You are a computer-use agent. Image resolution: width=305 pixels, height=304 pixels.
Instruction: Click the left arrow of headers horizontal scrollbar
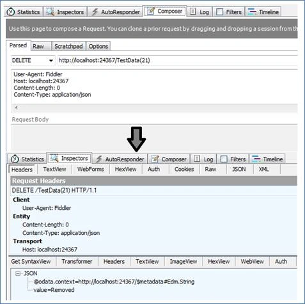pos(16,108)
